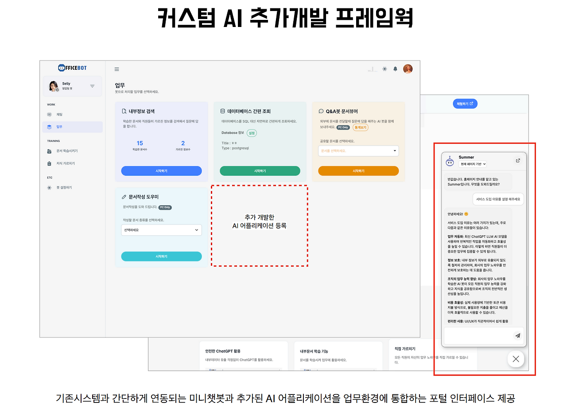Image resolution: width=567 pixels, height=406 pixels.
Task: Click the 통계보기 link in Q&A봇 문서뷰어
Action: (x=361, y=127)
